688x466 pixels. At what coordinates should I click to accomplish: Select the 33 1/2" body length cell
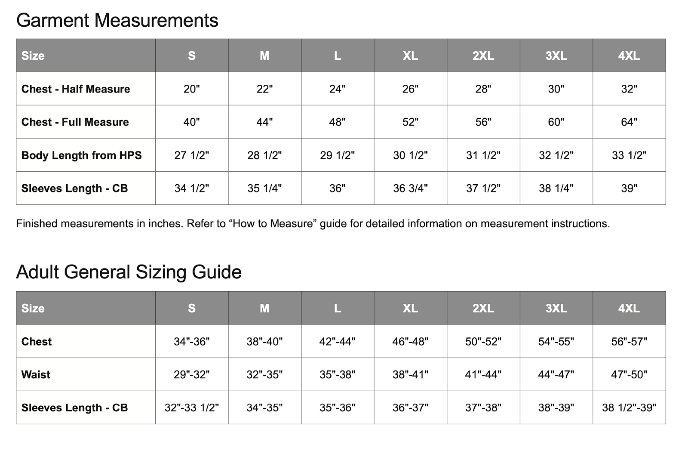[x=629, y=155]
